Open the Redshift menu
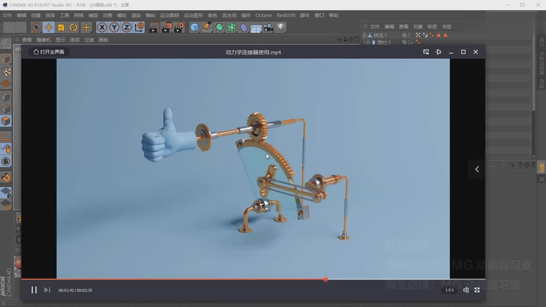The image size is (546, 307). pos(286,15)
